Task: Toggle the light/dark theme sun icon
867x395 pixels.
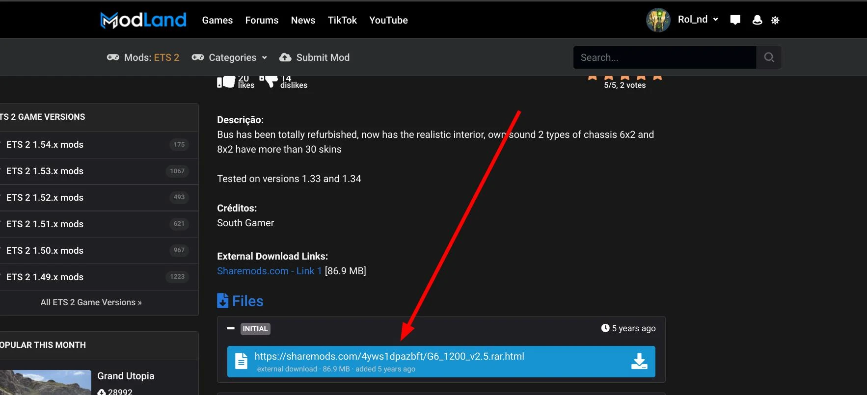Action: click(775, 20)
